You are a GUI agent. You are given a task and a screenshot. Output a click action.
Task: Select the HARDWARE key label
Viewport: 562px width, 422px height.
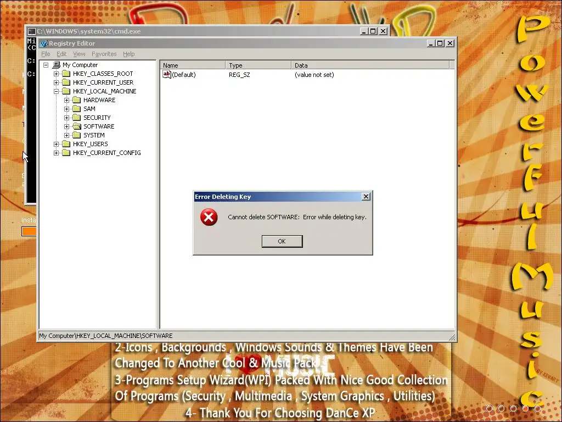99,100
